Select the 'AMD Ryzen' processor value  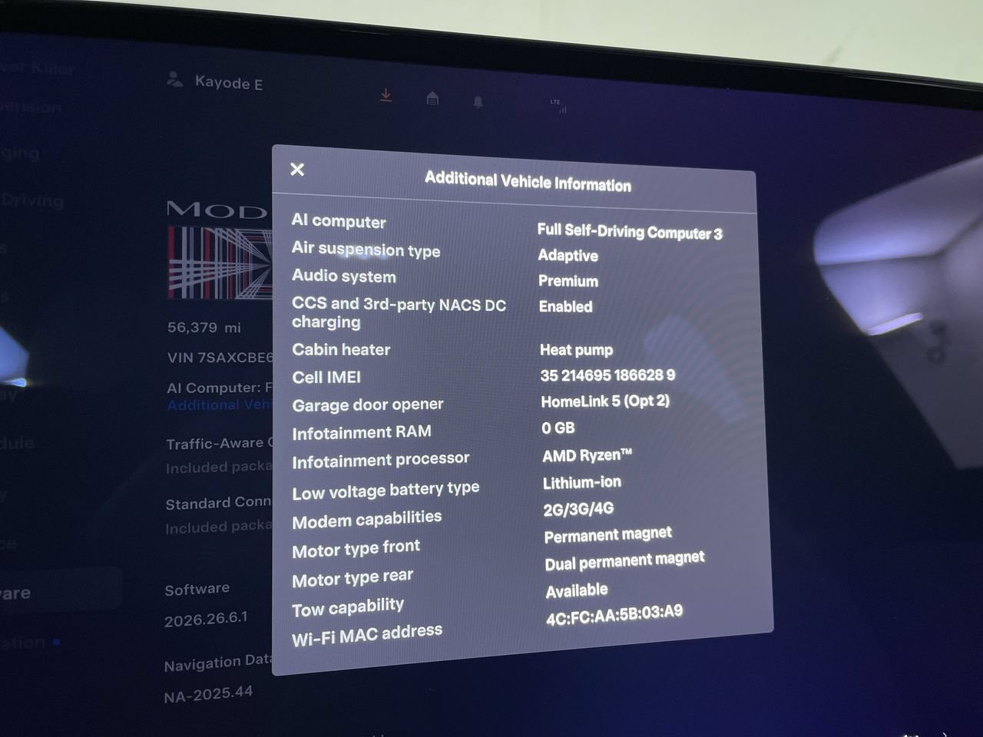click(587, 455)
